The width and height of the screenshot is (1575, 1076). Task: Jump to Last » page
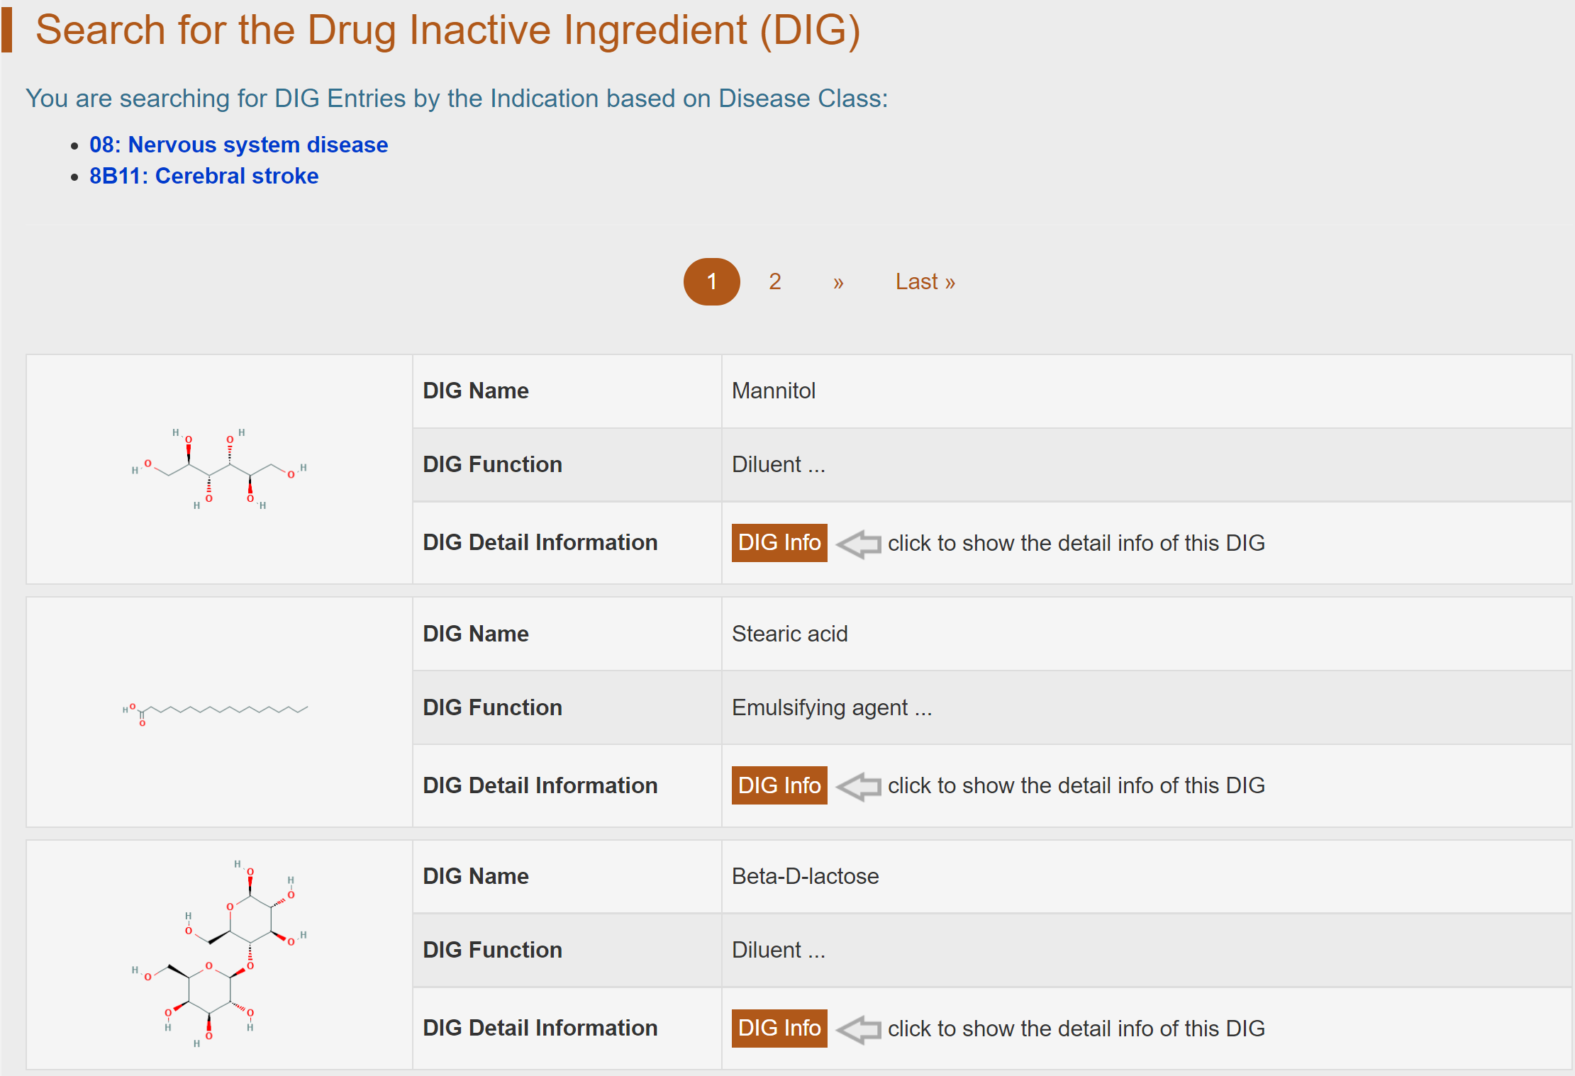[x=925, y=282]
